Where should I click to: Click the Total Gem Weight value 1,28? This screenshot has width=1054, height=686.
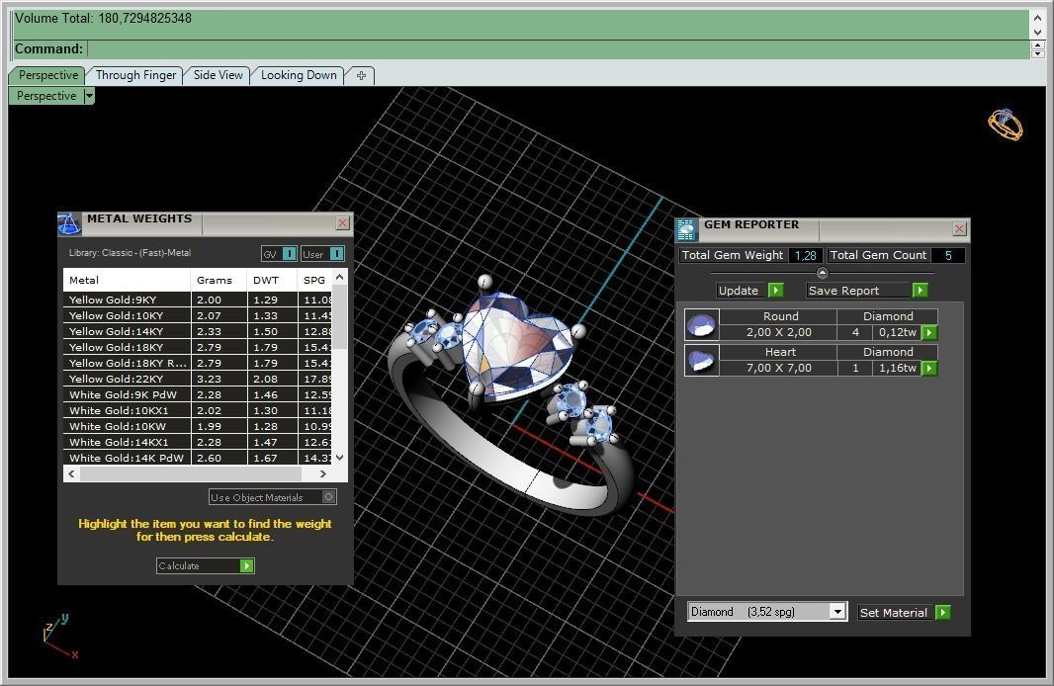pyautogui.click(x=805, y=255)
